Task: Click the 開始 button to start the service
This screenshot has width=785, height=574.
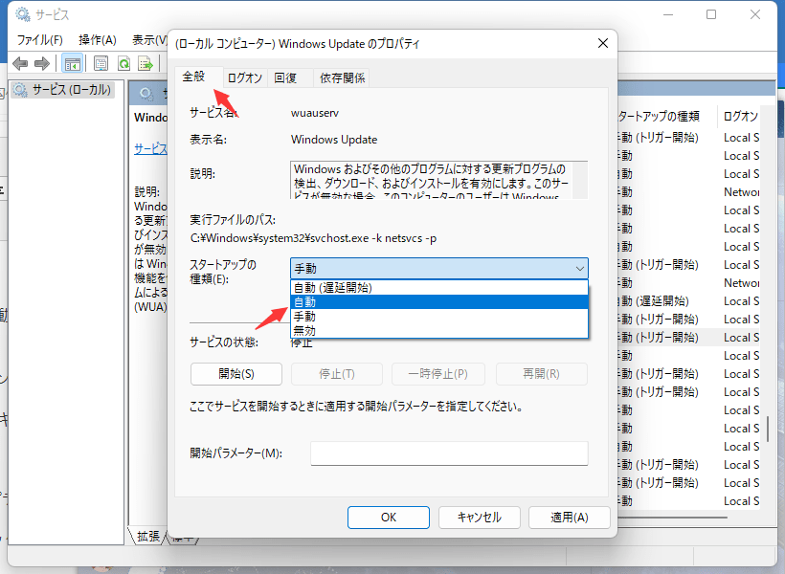Action: 236,373
